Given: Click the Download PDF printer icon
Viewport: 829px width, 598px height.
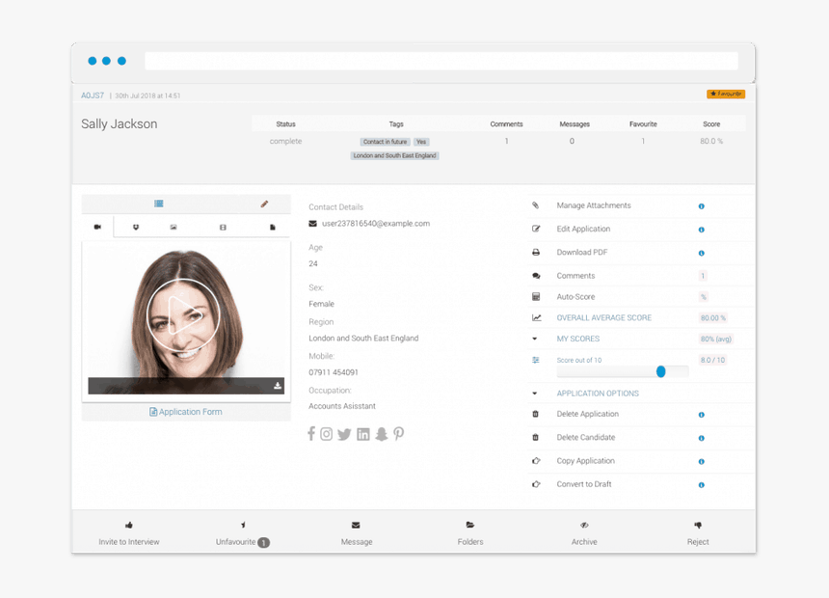Looking at the screenshot, I should (x=536, y=253).
